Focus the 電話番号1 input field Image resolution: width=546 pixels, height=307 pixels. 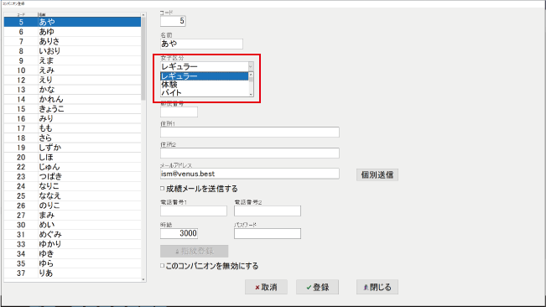(x=194, y=211)
